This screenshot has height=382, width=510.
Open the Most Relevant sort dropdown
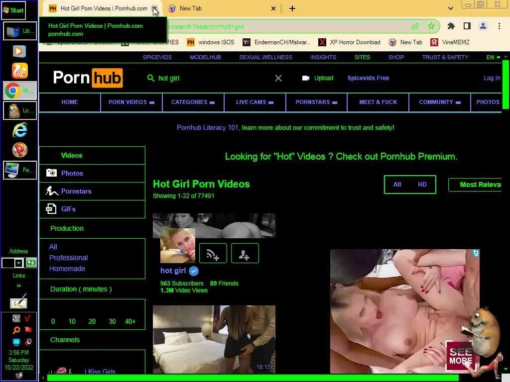(x=475, y=185)
